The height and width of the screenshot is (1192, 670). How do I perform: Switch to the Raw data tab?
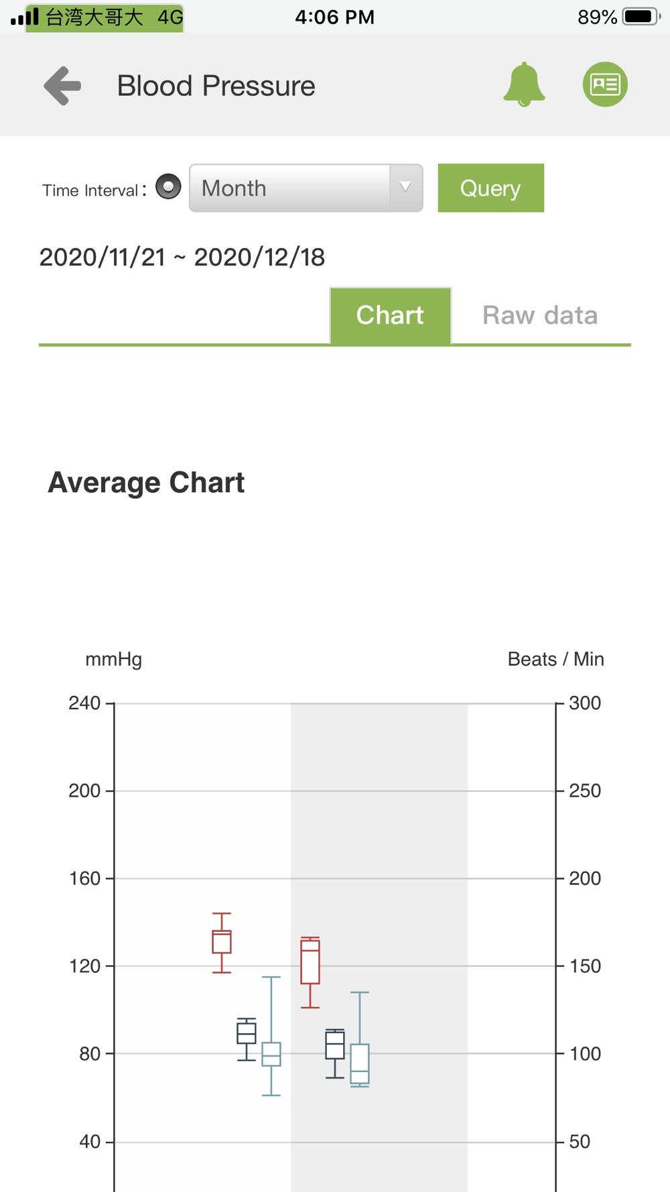[540, 315]
